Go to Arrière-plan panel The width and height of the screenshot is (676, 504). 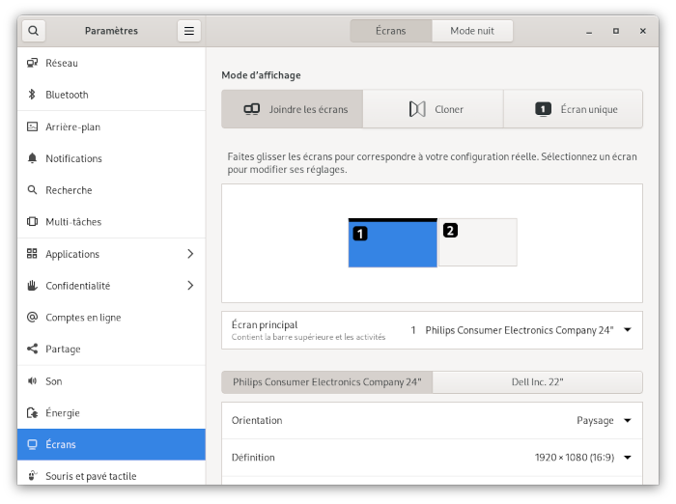coord(111,126)
